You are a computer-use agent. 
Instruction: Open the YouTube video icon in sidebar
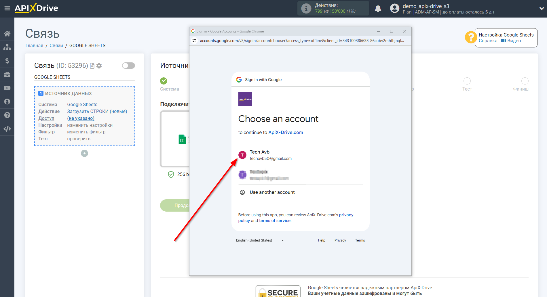(x=7, y=88)
